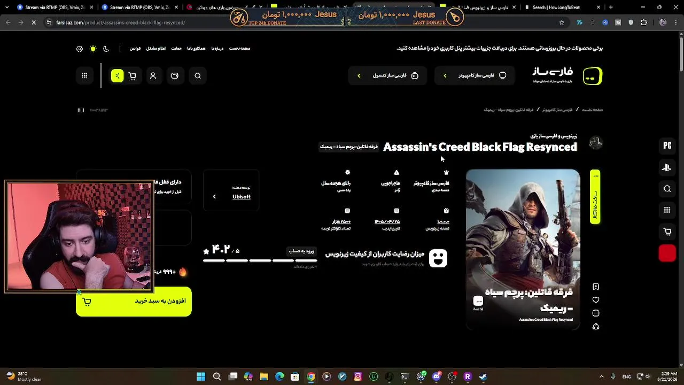Click صفحه نخست in the breadcrumb

(592, 110)
